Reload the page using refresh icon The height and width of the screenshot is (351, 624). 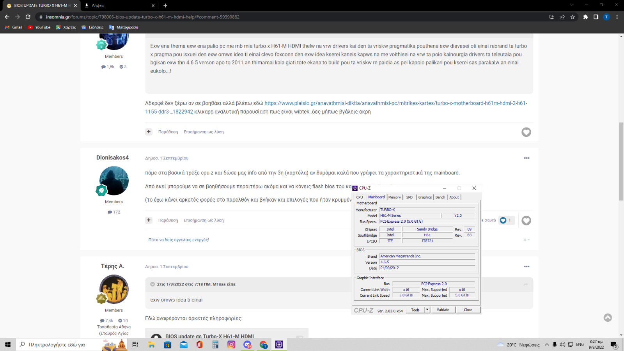(28, 17)
